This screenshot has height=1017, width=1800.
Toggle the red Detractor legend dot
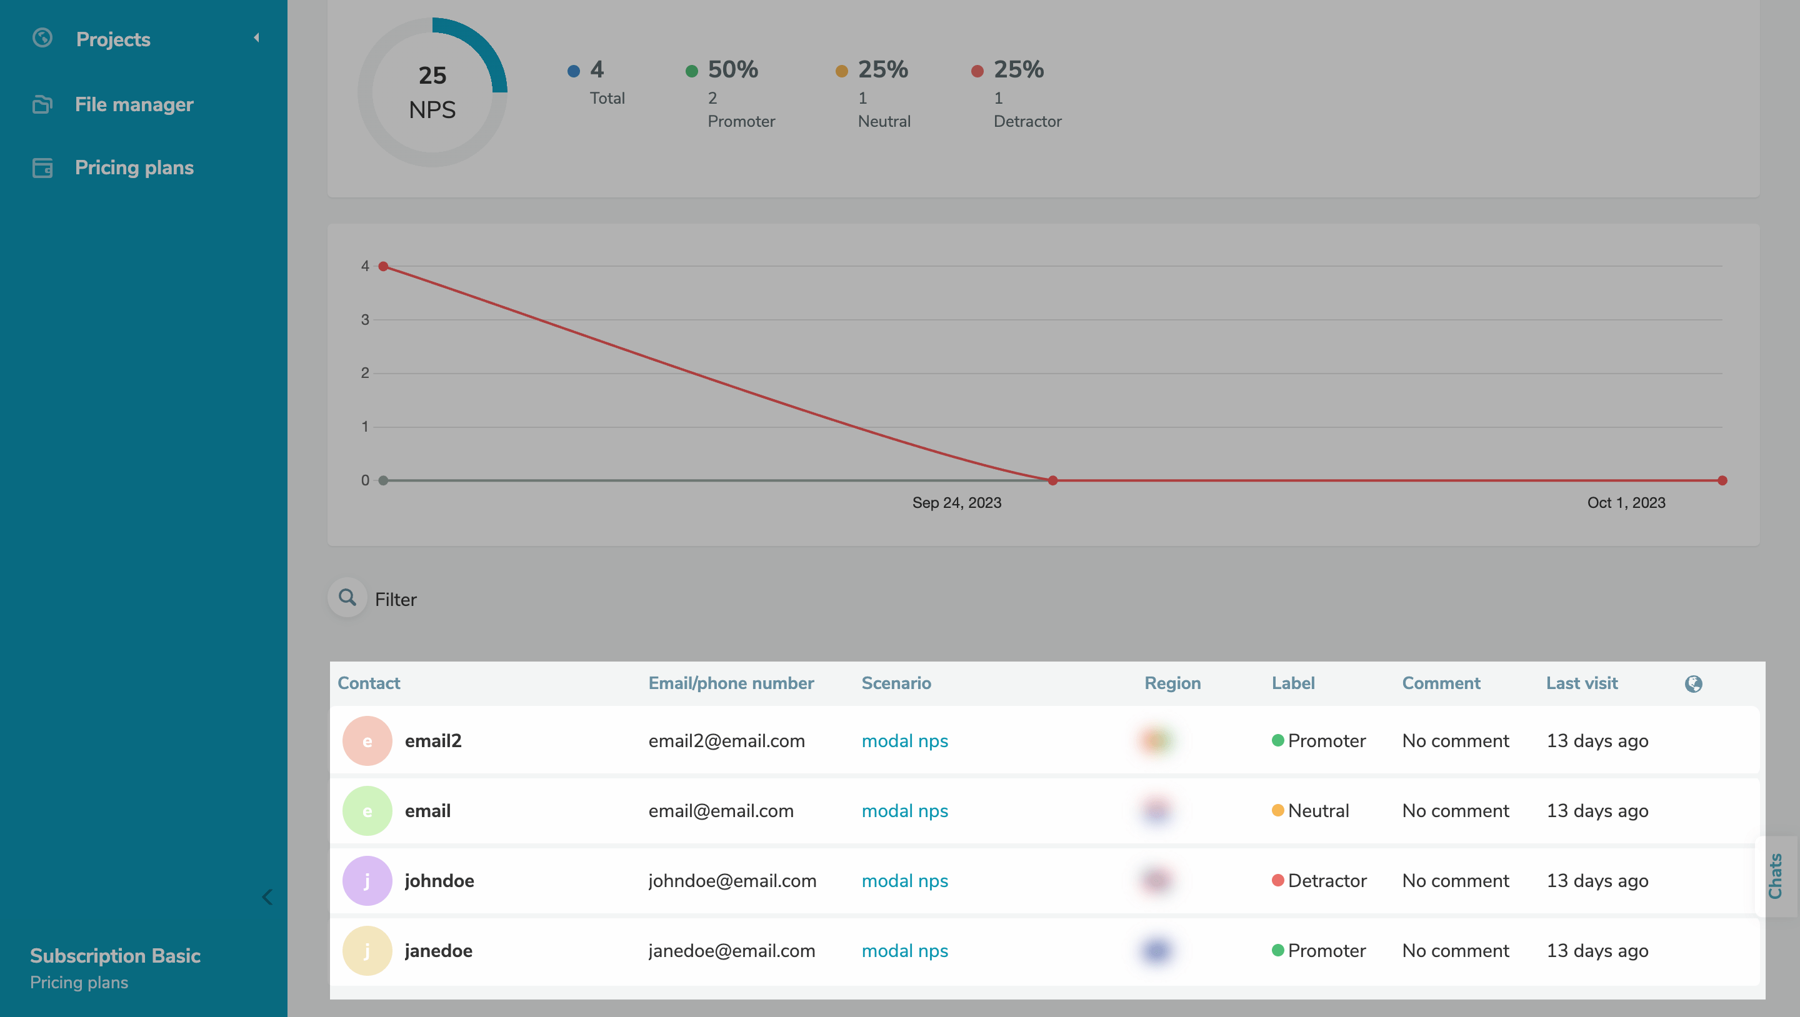point(977,71)
